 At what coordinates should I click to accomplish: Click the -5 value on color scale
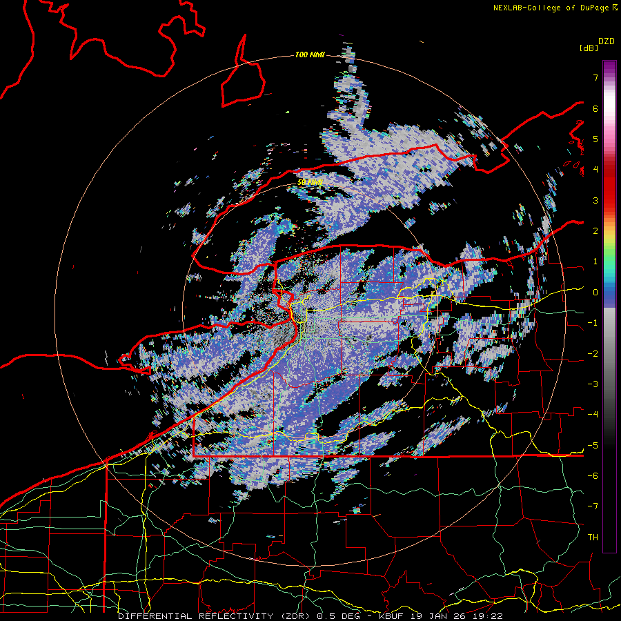(593, 445)
